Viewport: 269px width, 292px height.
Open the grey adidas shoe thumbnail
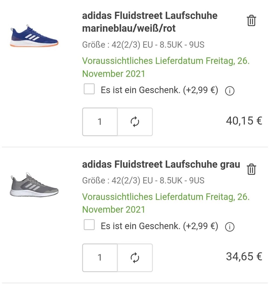(x=34, y=185)
